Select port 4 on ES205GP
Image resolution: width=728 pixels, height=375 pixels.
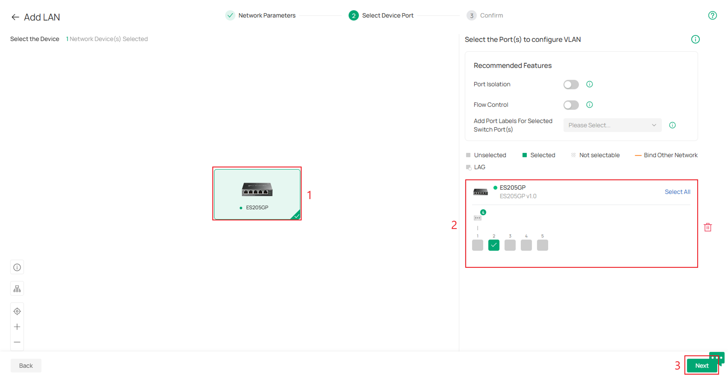click(526, 245)
